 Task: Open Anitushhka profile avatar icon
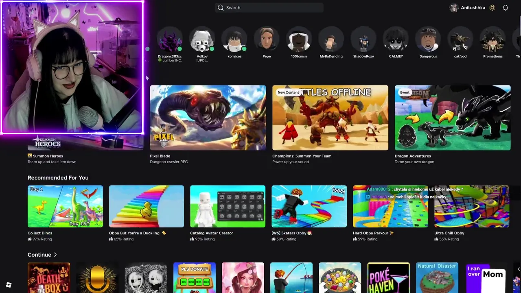(x=454, y=8)
